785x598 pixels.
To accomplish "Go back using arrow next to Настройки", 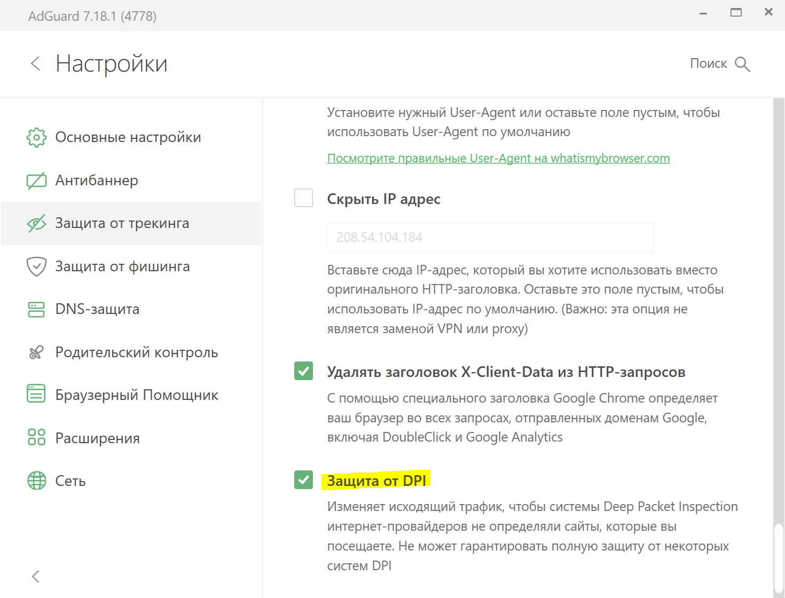I will coord(35,64).
